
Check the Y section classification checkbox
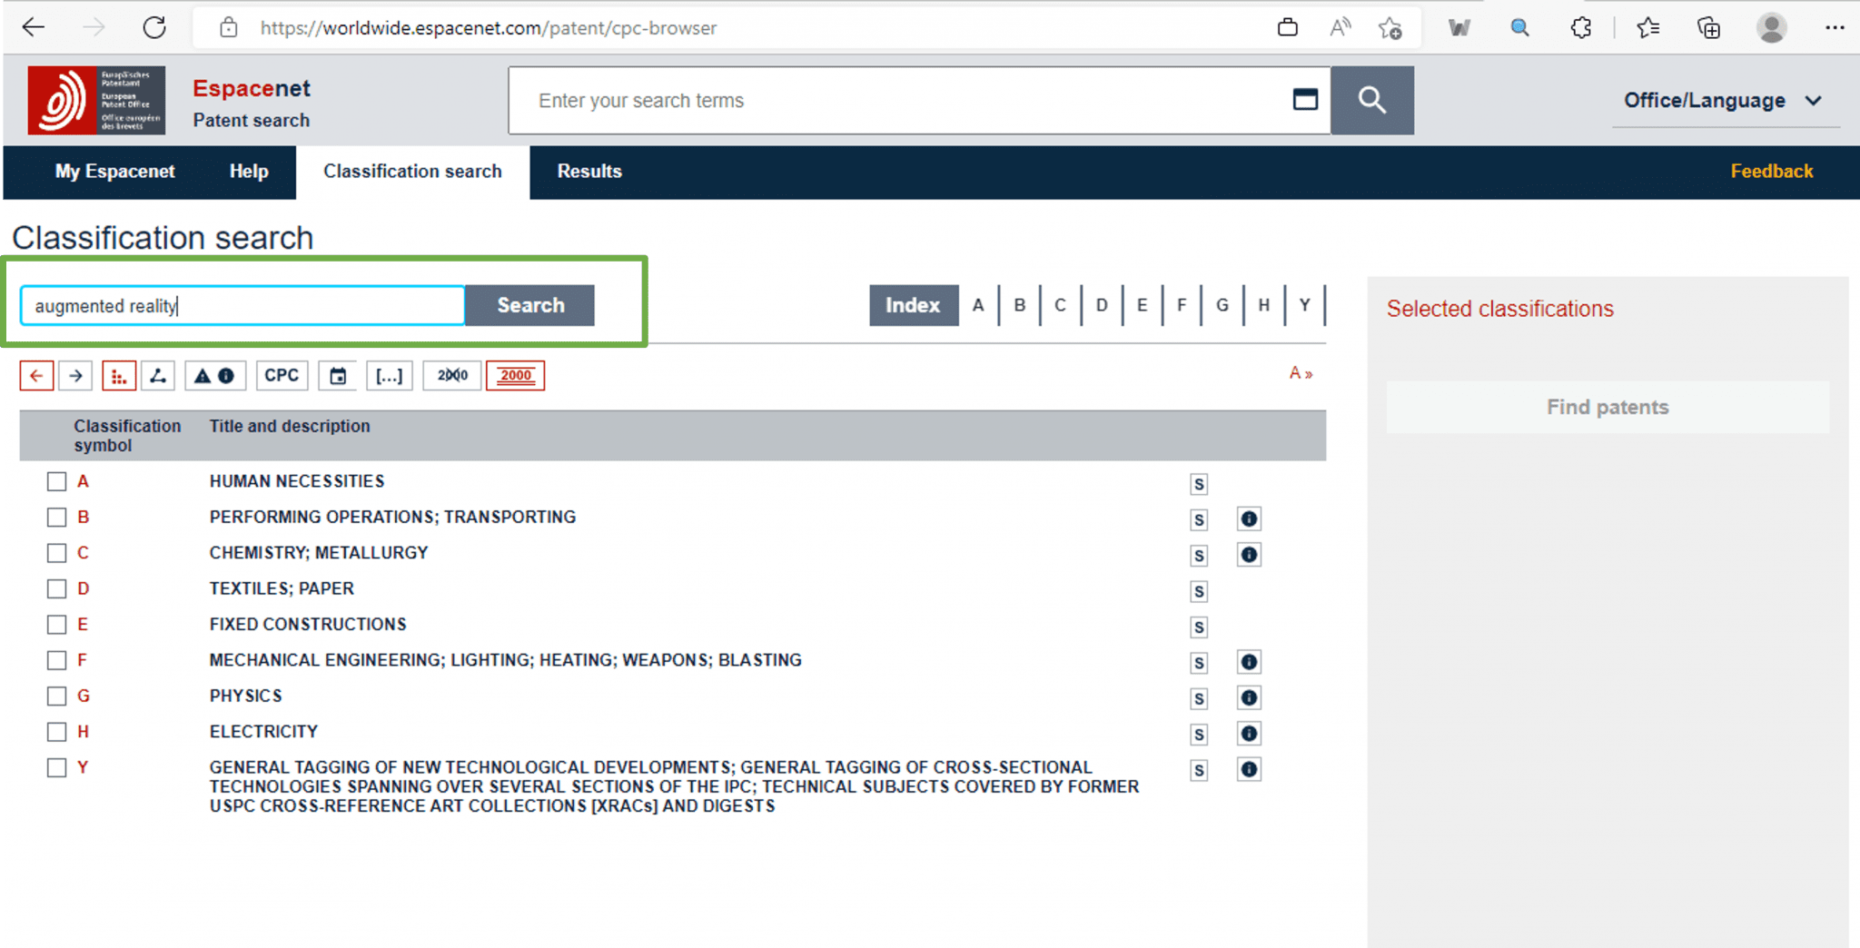tap(57, 767)
